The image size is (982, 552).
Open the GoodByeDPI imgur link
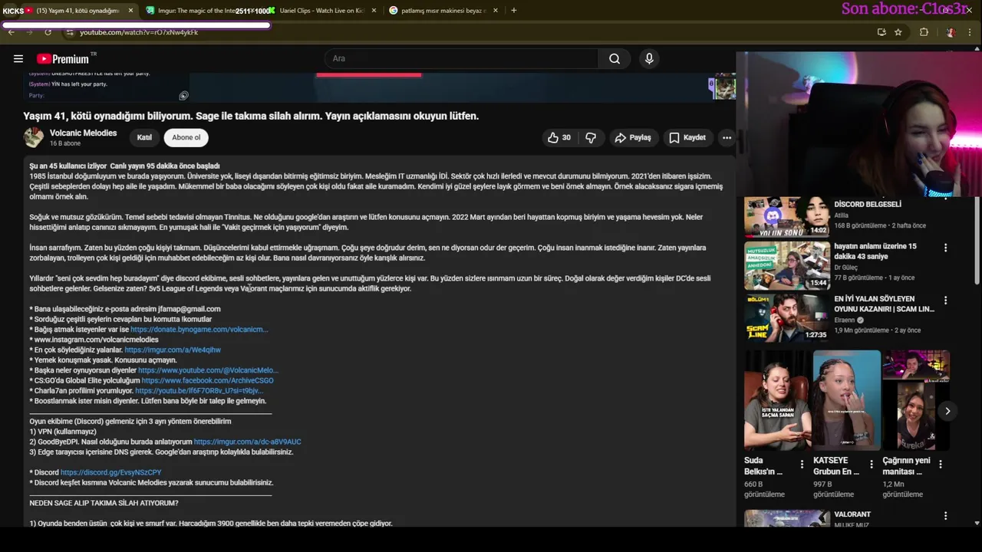pyautogui.click(x=247, y=442)
